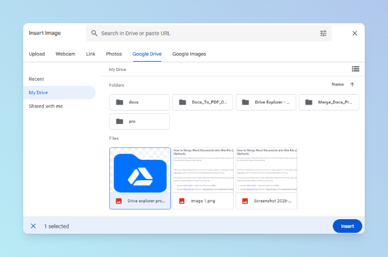
Task: Click the Screenshot 2026-... file name
Action: (273, 201)
